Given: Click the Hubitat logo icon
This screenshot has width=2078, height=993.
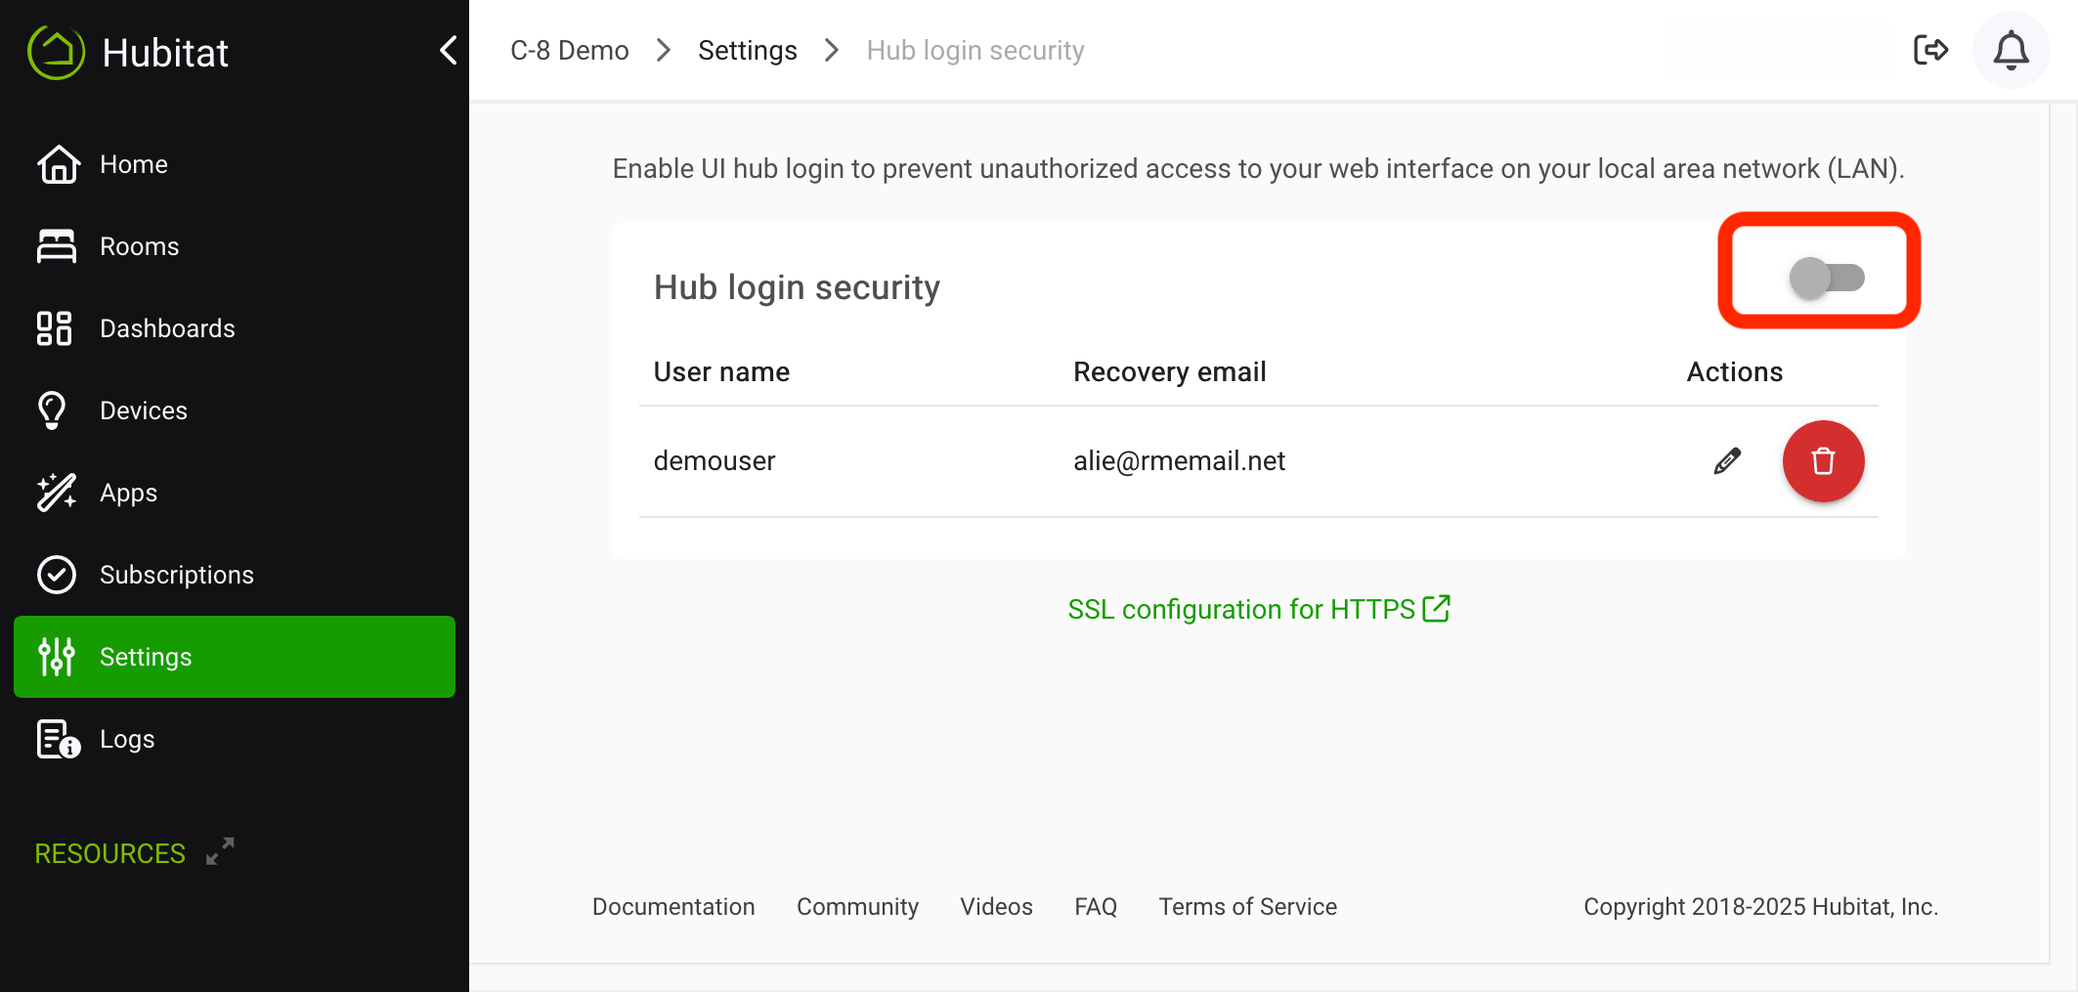Looking at the screenshot, I should [x=56, y=51].
